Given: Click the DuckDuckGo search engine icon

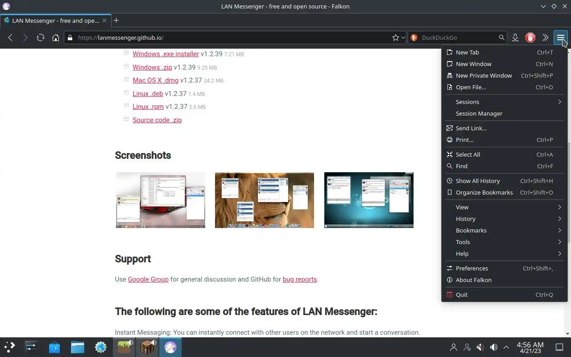Looking at the screenshot, I should pos(414,38).
